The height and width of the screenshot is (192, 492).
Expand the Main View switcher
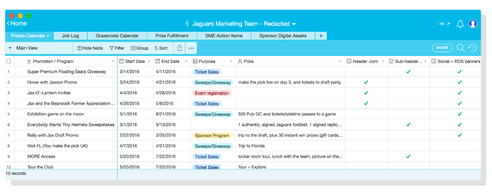point(24,48)
